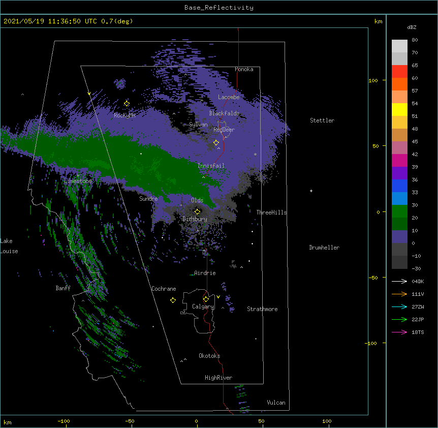
Task: Click the ThreeHills label
Action: [271, 212]
